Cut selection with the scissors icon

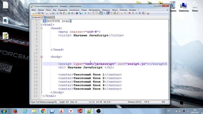tap(57, 13)
